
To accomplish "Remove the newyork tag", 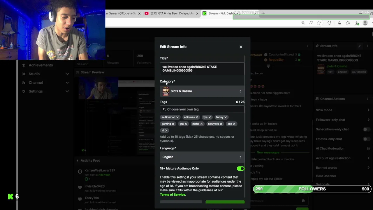I will [221, 124].
